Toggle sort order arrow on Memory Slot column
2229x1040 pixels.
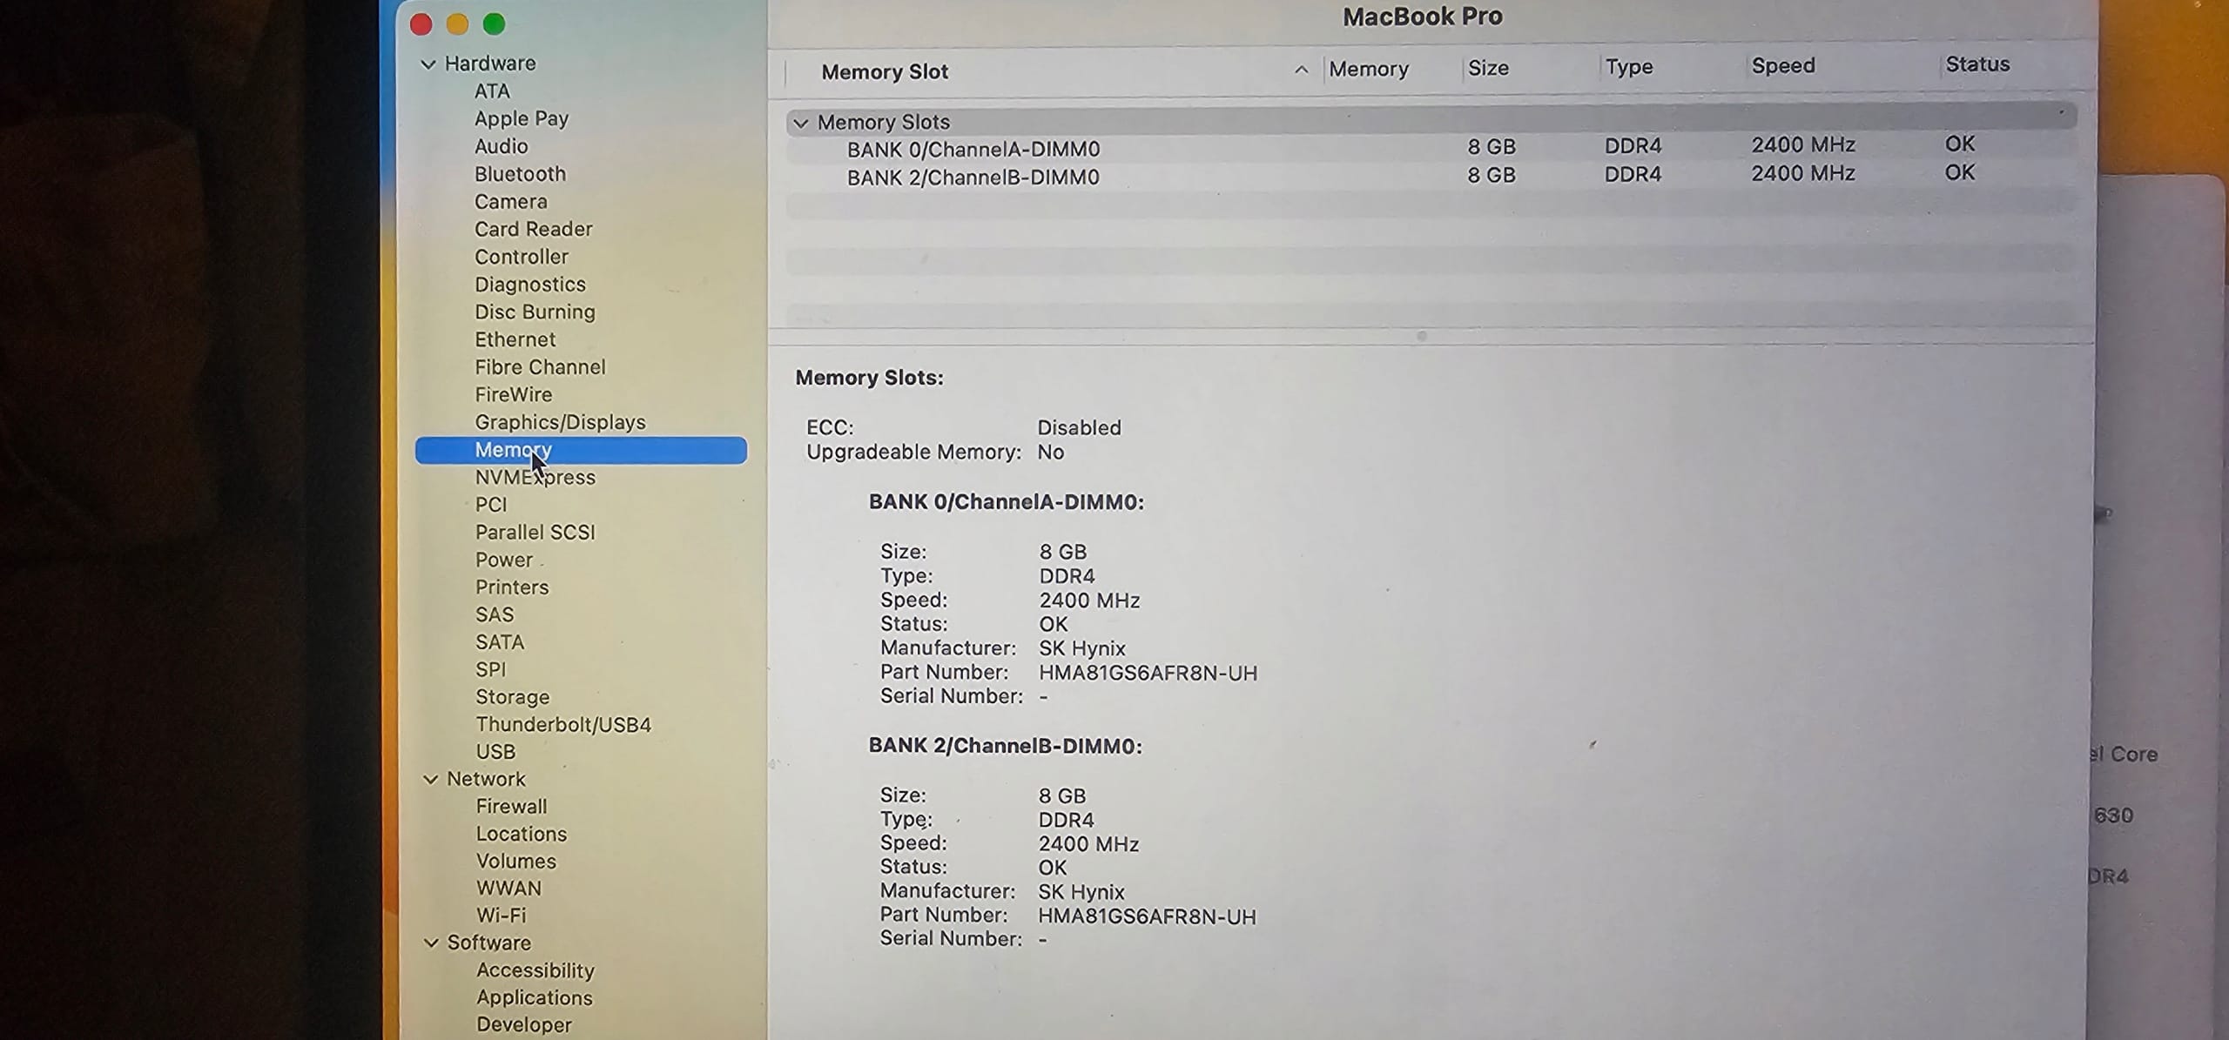(1301, 70)
